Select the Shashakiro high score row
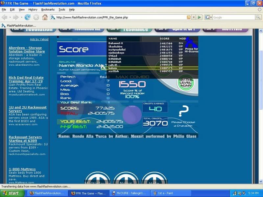 pos(152,46)
